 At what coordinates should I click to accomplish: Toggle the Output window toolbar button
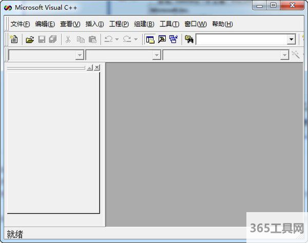point(162,40)
